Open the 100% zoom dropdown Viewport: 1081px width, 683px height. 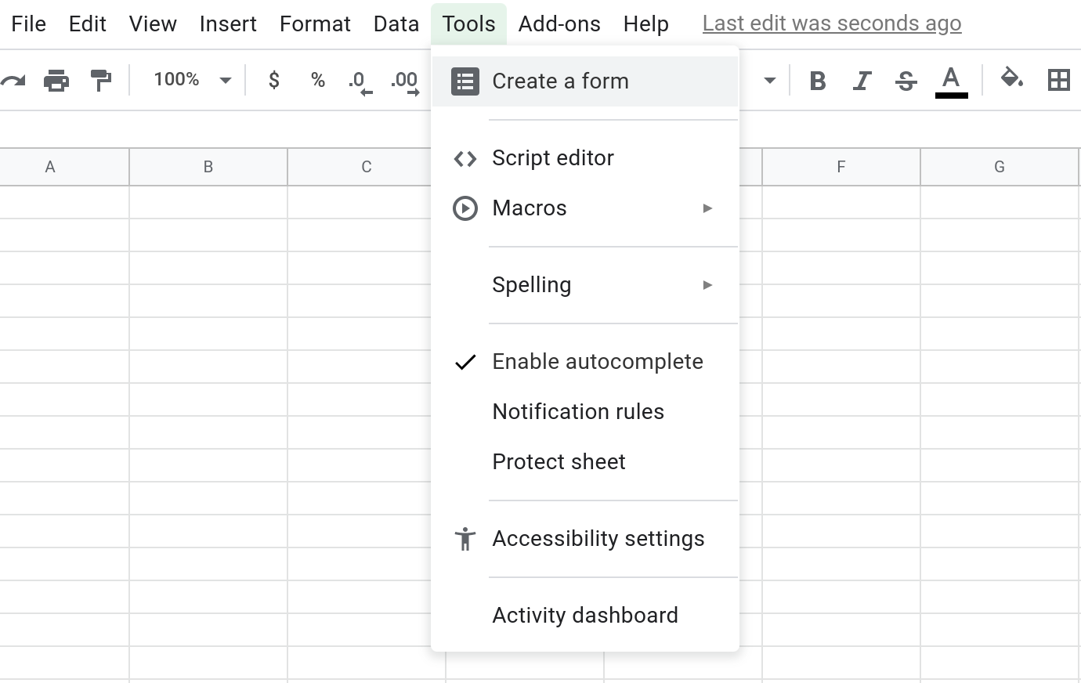[x=192, y=80]
